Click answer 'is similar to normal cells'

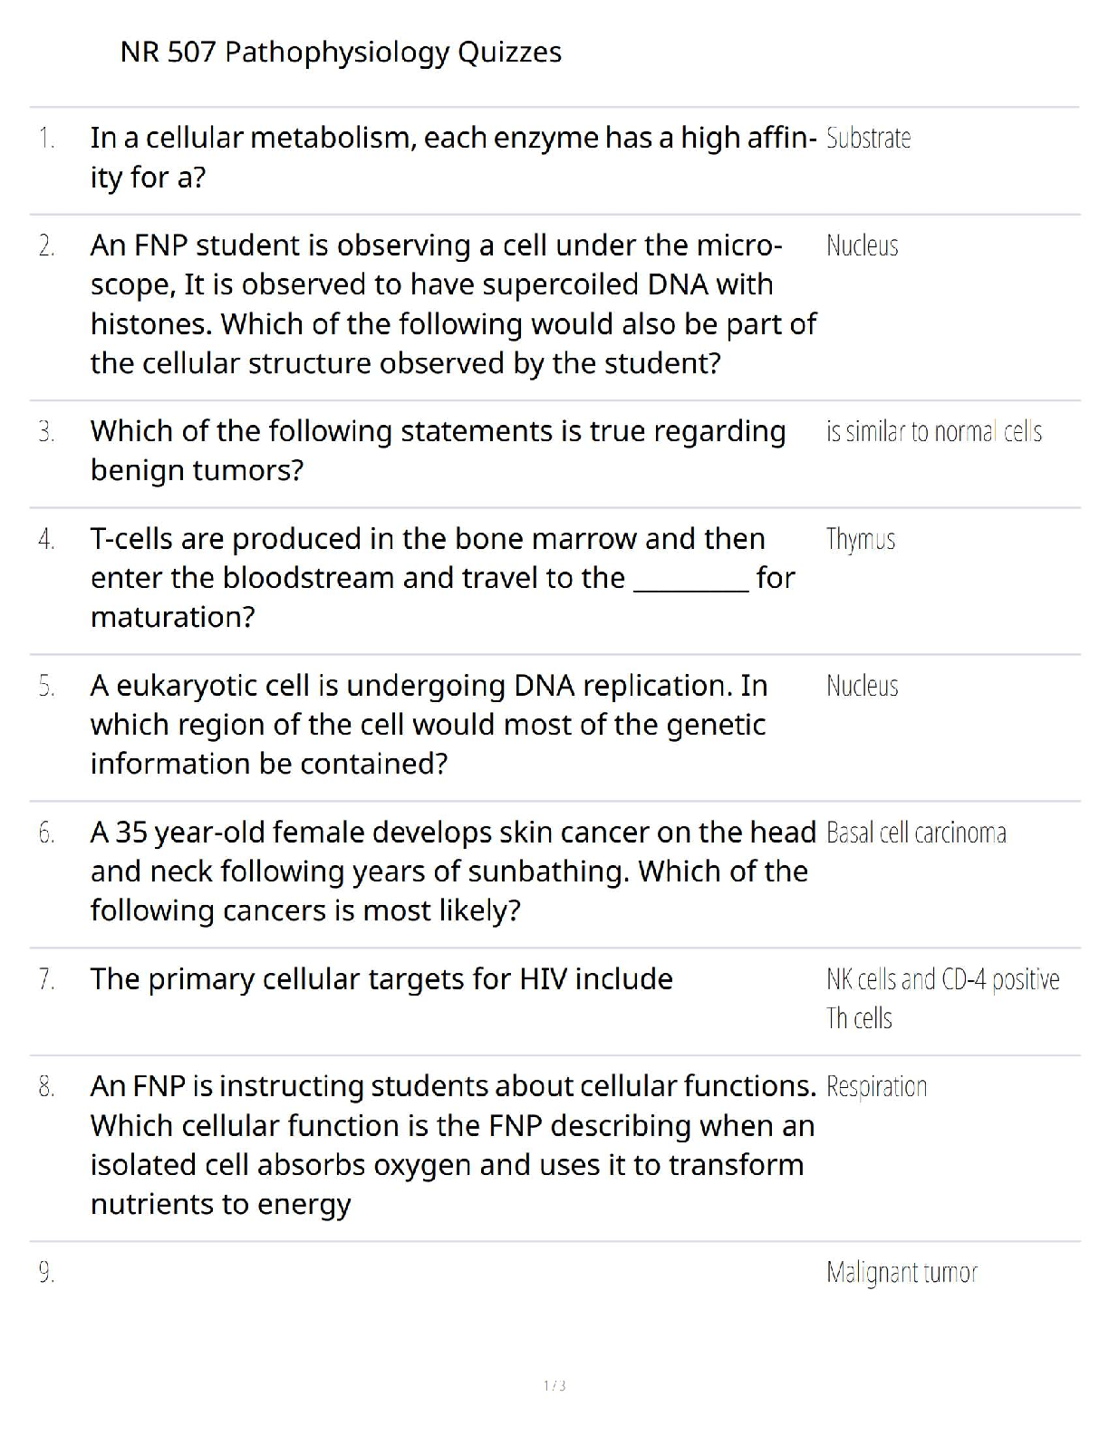pyautogui.click(x=933, y=431)
